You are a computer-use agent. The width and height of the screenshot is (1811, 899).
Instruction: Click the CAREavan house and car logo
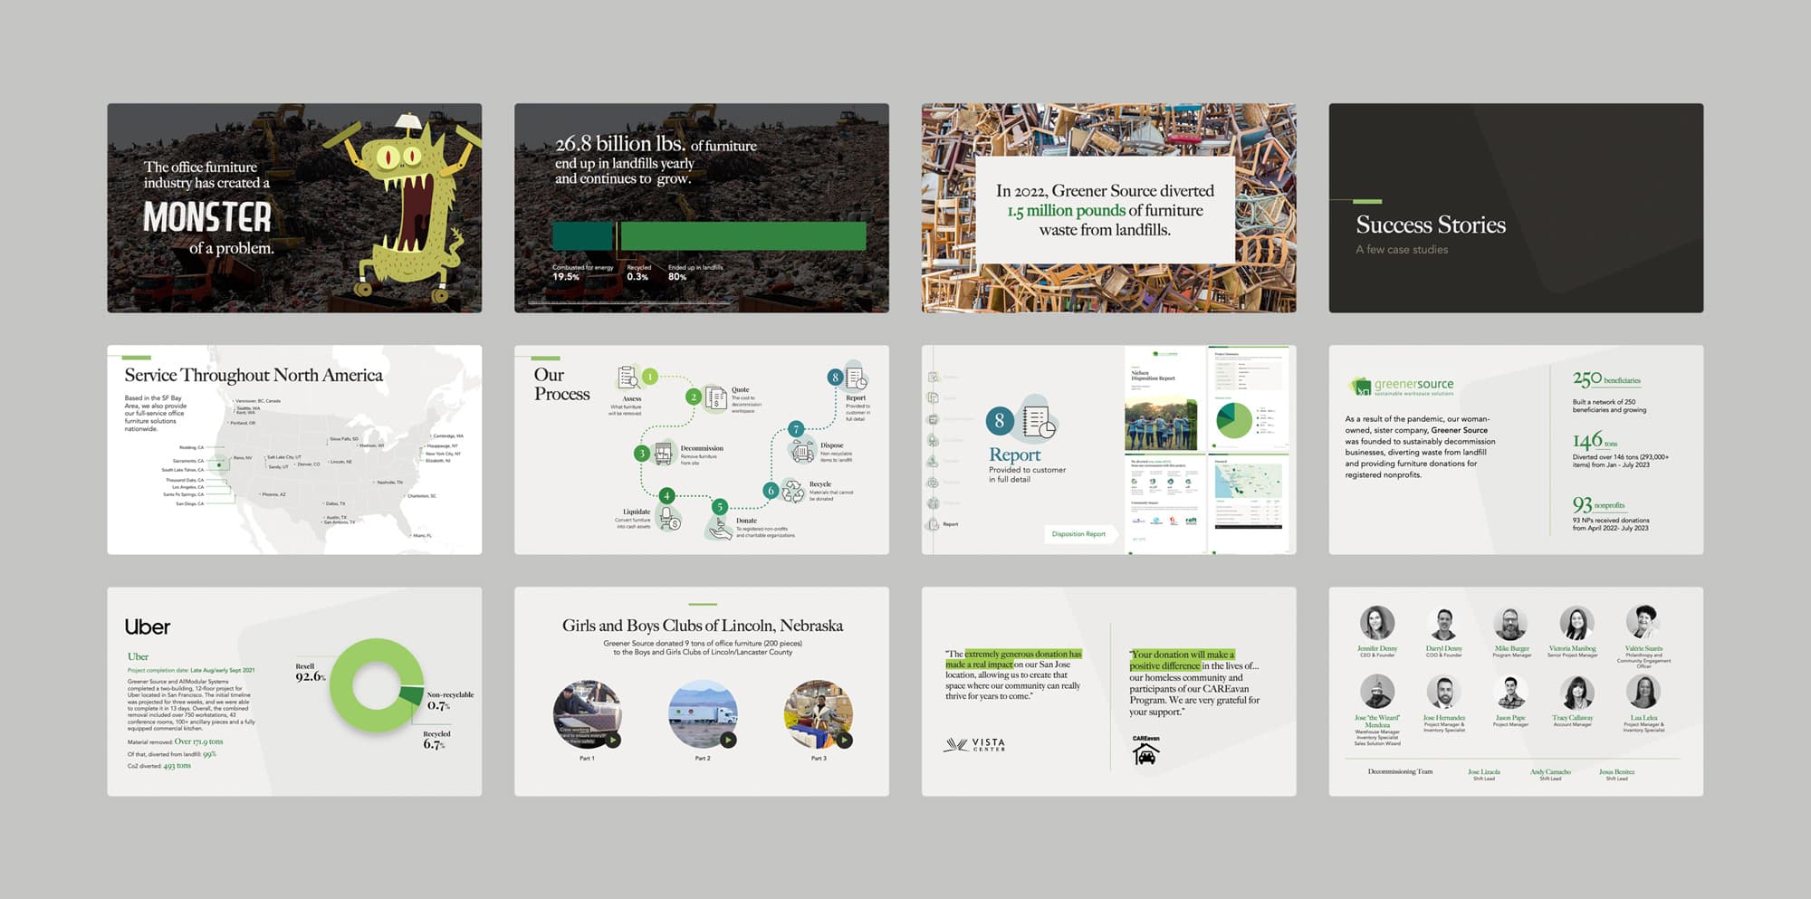(x=1145, y=751)
